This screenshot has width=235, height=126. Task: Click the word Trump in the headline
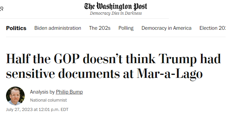point(178,59)
